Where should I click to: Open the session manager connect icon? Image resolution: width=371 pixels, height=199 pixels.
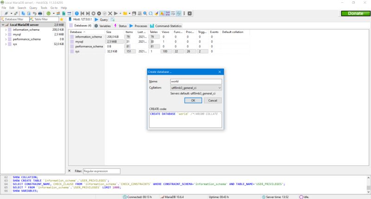click(x=6, y=13)
